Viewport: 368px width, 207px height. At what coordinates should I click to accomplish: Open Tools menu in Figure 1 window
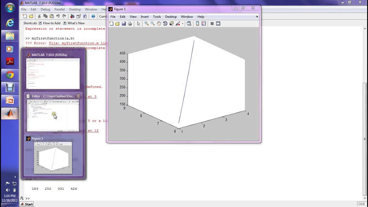click(x=157, y=17)
